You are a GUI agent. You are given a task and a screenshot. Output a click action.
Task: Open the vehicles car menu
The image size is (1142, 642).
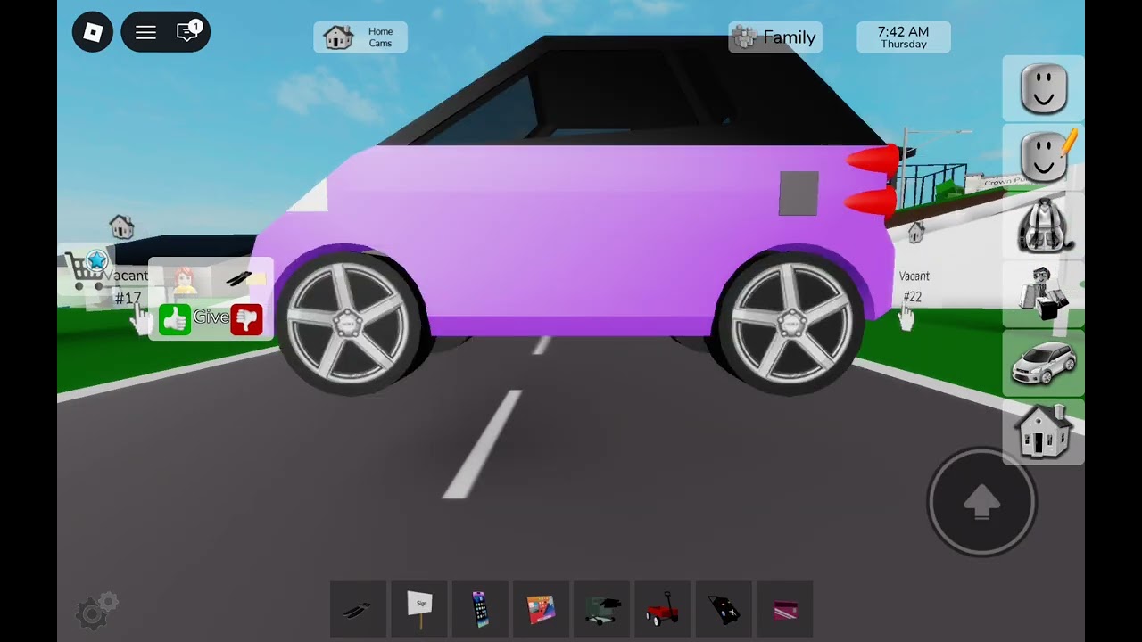click(1043, 363)
